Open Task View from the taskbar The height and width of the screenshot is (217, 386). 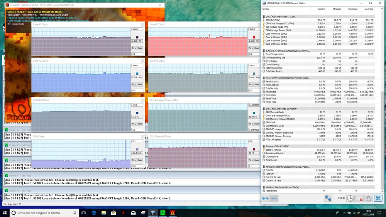pyautogui.click(x=83, y=213)
